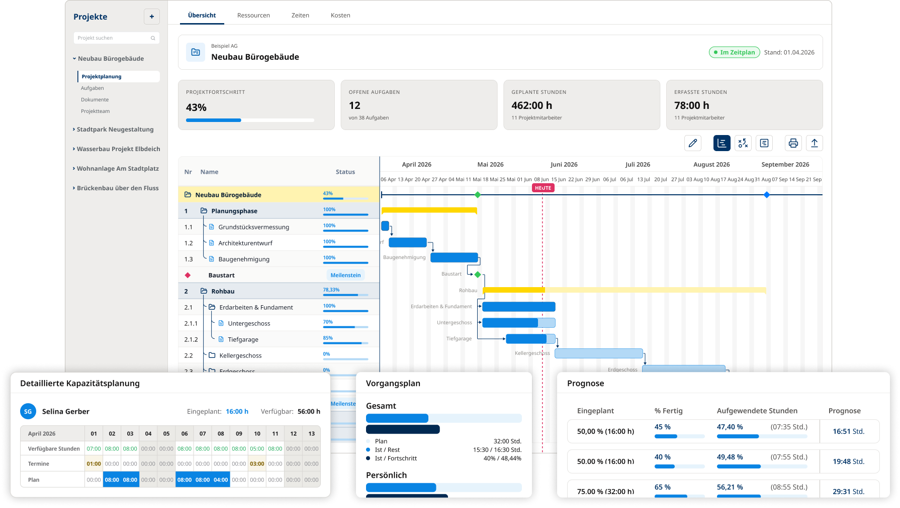Click the export upload icon
This screenshot has height=508, width=900.
click(x=815, y=143)
